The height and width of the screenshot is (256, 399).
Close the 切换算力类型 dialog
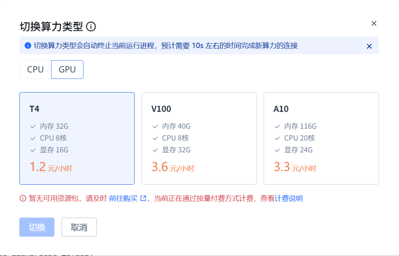(x=374, y=24)
